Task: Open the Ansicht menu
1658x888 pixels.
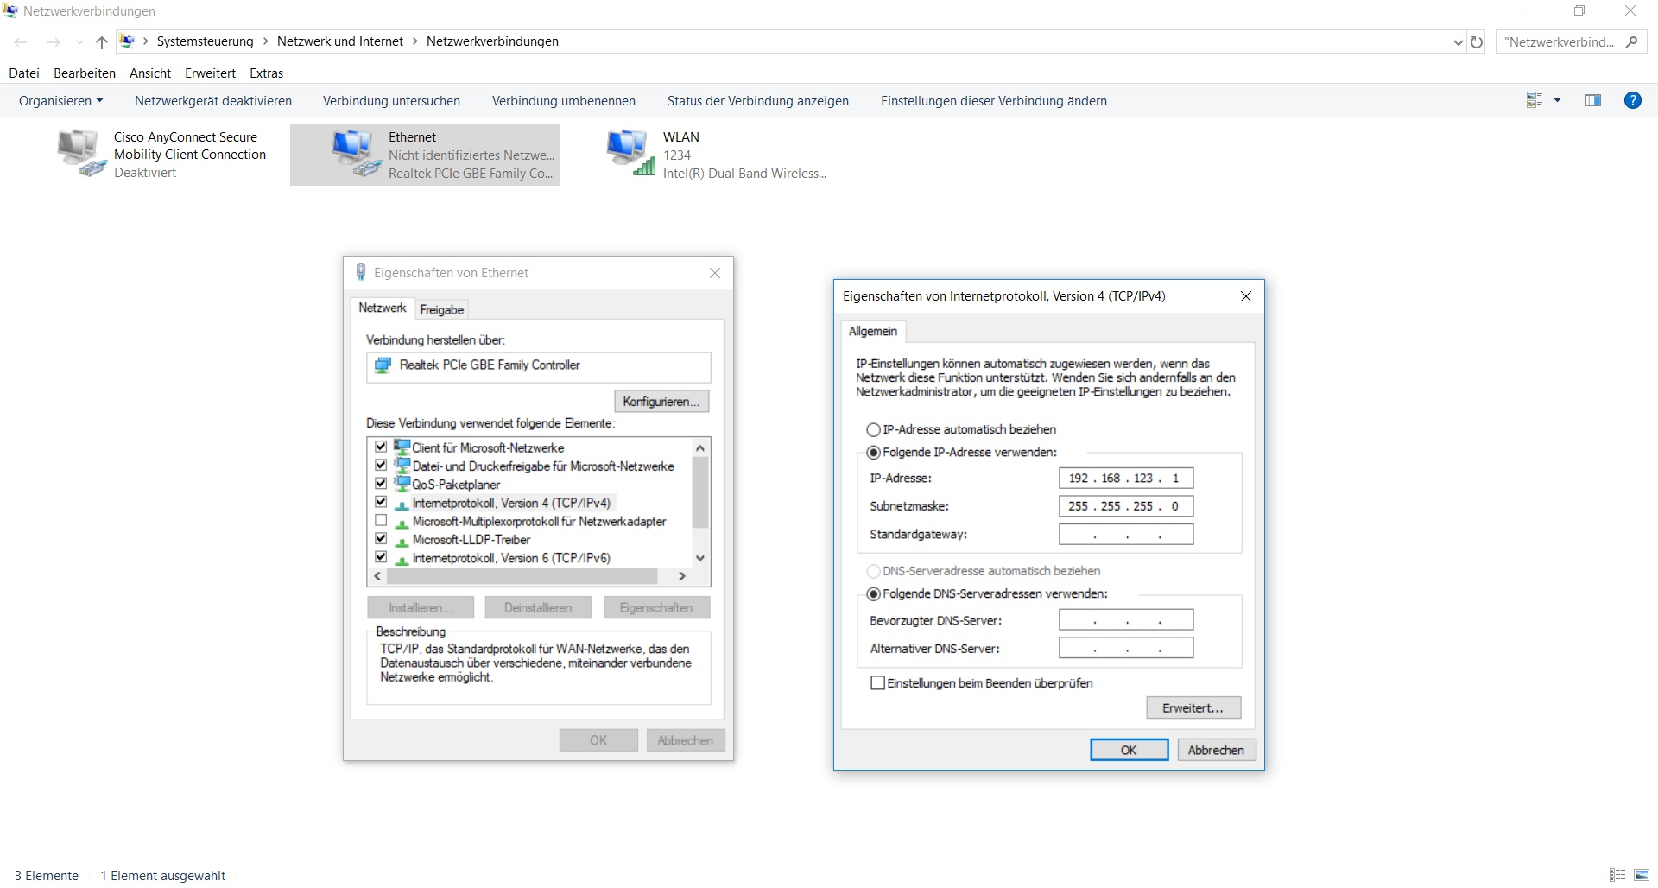Action: (x=150, y=73)
